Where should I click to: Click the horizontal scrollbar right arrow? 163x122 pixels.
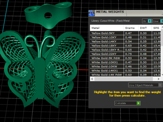[159, 79]
